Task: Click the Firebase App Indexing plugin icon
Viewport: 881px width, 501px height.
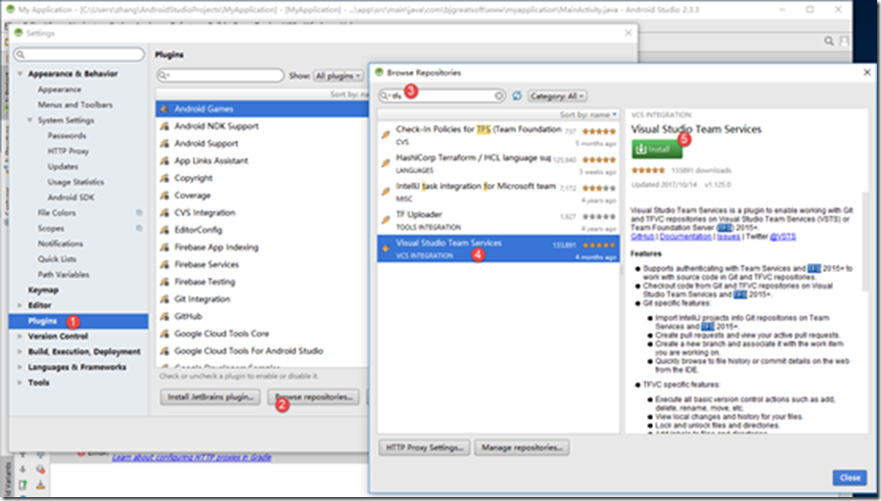Action: 164,248
